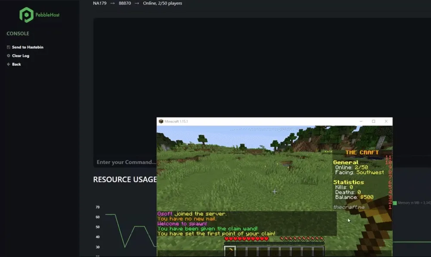Click the first point of claim chat message

(x=216, y=234)
